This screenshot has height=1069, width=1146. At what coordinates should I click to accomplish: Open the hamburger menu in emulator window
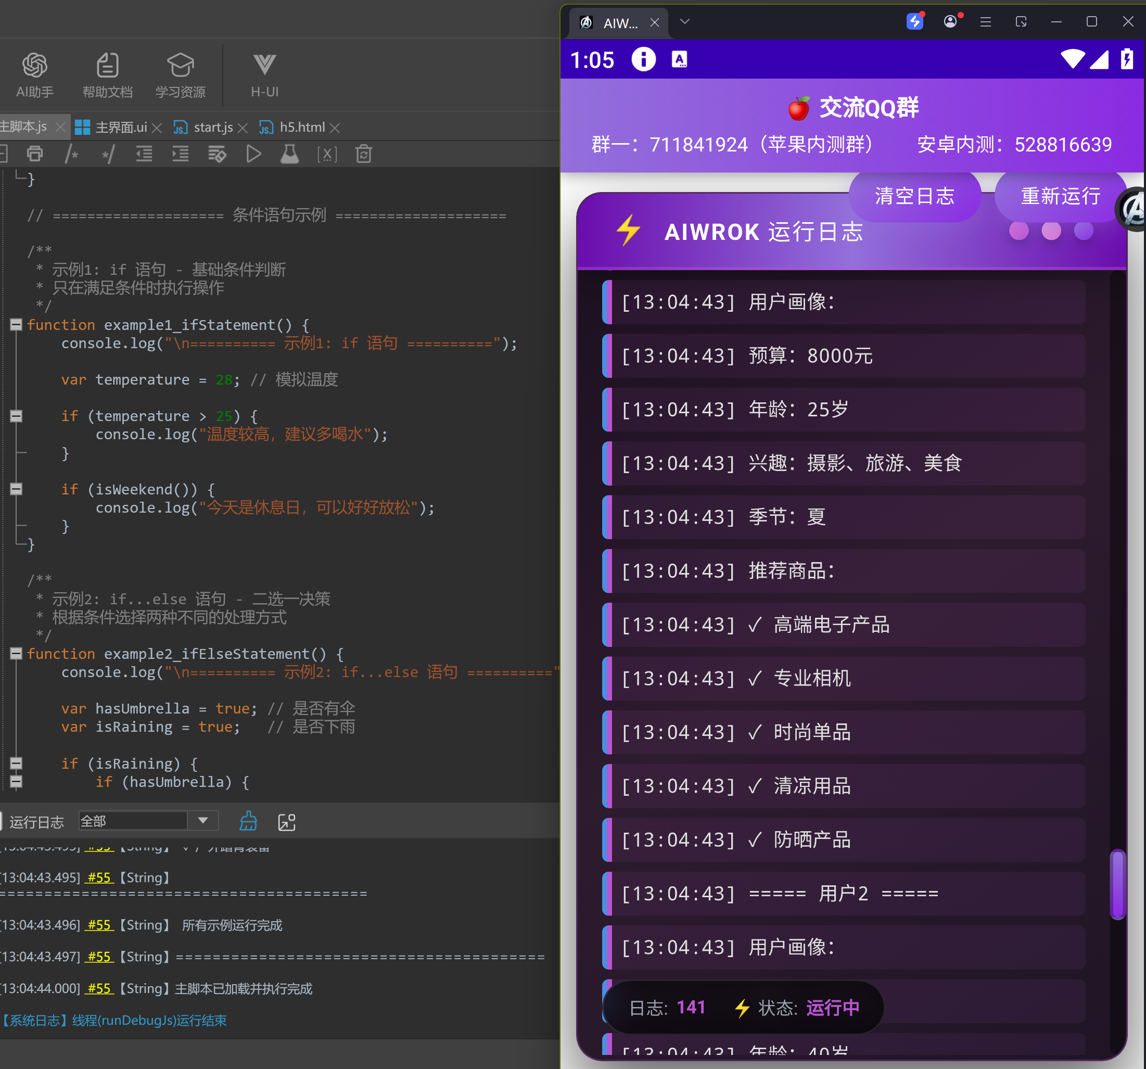tap(986, 22)
